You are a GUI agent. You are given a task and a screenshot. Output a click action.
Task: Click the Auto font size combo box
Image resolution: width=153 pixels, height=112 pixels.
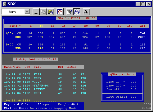point(16,12)
